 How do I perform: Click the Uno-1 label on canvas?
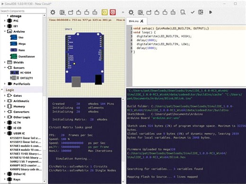69,29
